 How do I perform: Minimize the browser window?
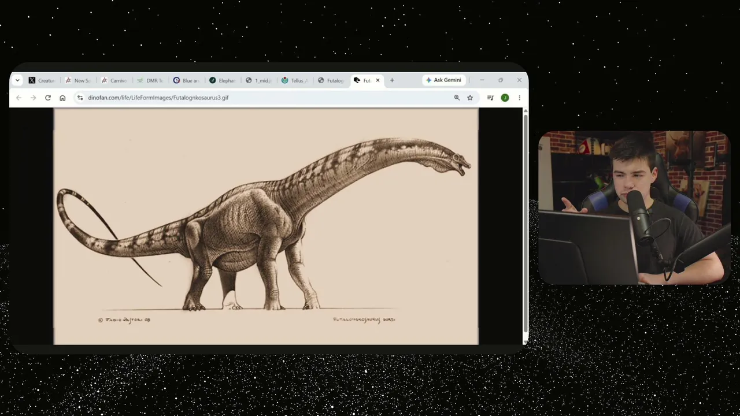click(x=482, y=80)
